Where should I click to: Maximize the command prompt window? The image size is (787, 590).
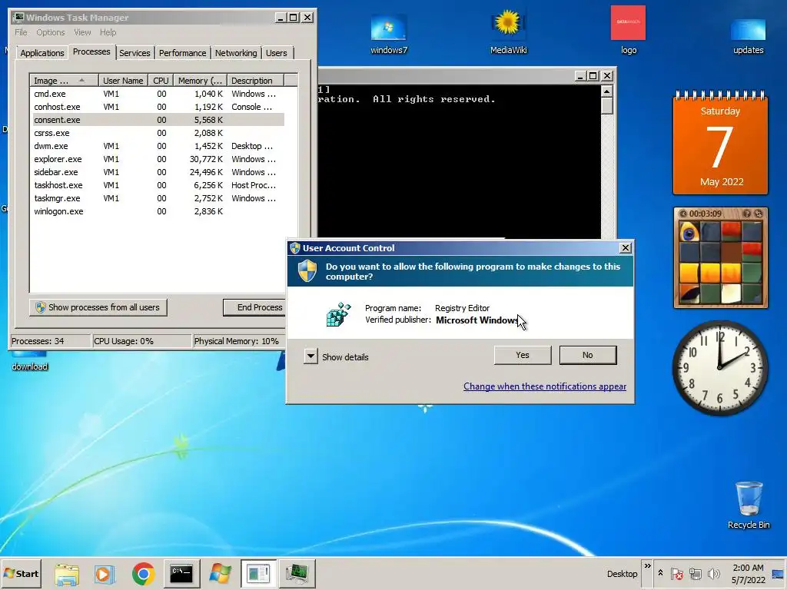593,76
